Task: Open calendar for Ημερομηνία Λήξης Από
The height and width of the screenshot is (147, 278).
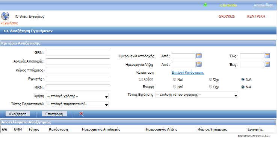Action: click(199, 64)
